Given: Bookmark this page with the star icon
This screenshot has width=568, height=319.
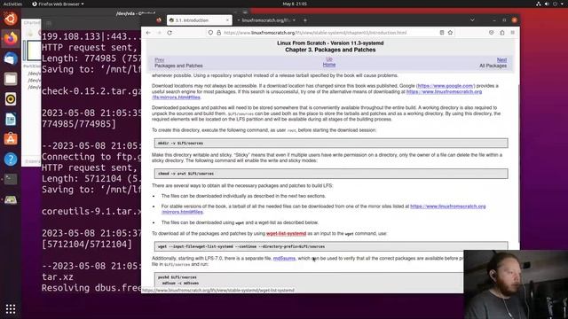Looking at the screenshot, I should [450, 33].
